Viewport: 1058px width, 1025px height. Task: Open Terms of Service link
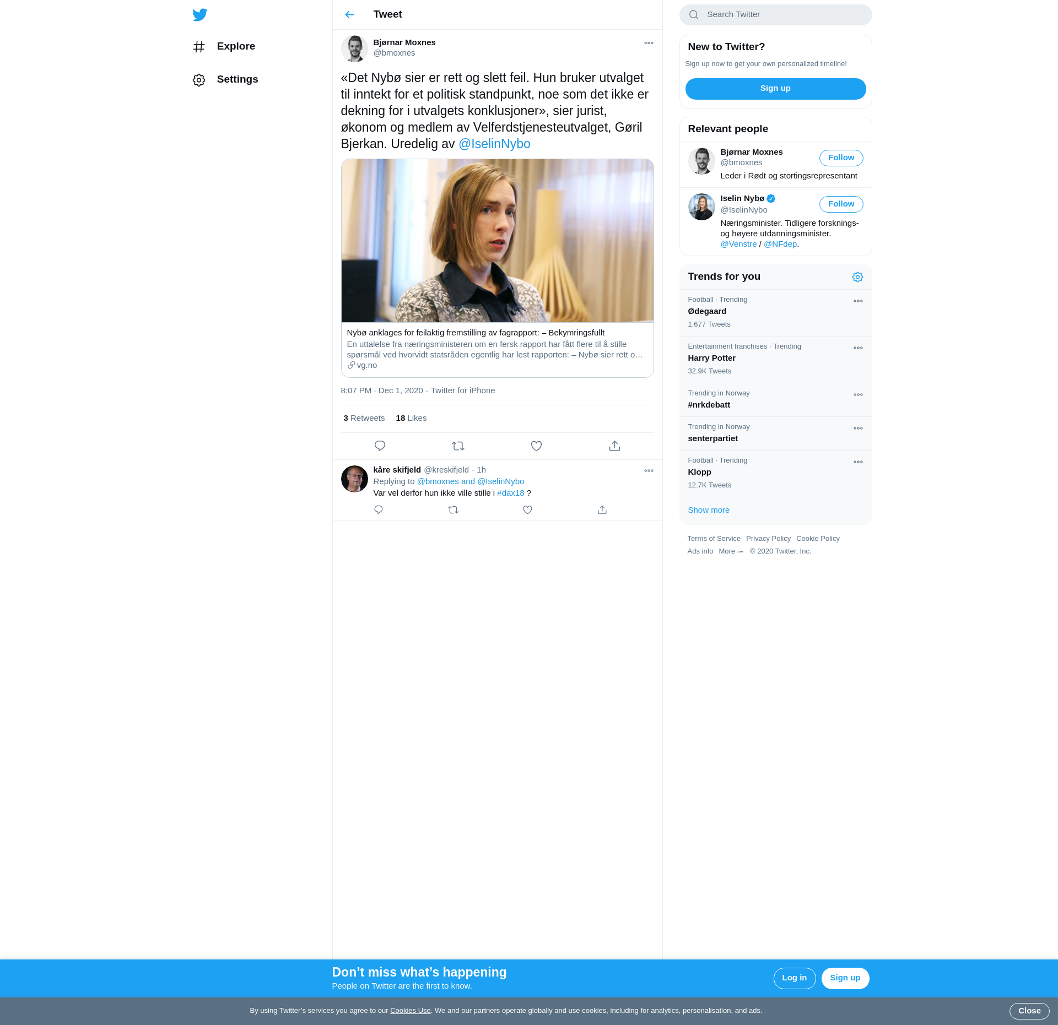pos(714,539)
